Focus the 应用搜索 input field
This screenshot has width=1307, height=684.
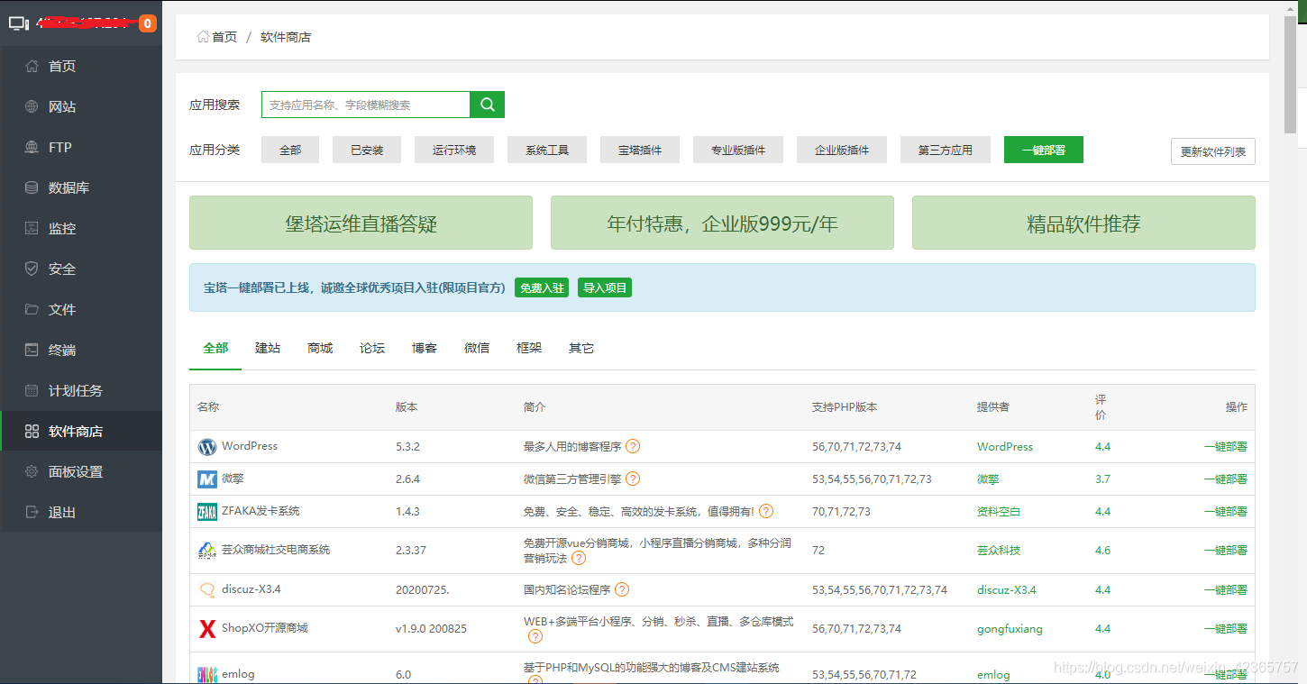(366, 105)
